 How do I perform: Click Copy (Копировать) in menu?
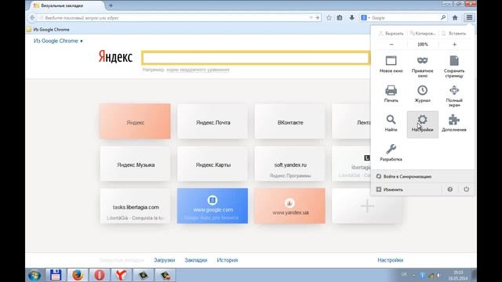423,33
